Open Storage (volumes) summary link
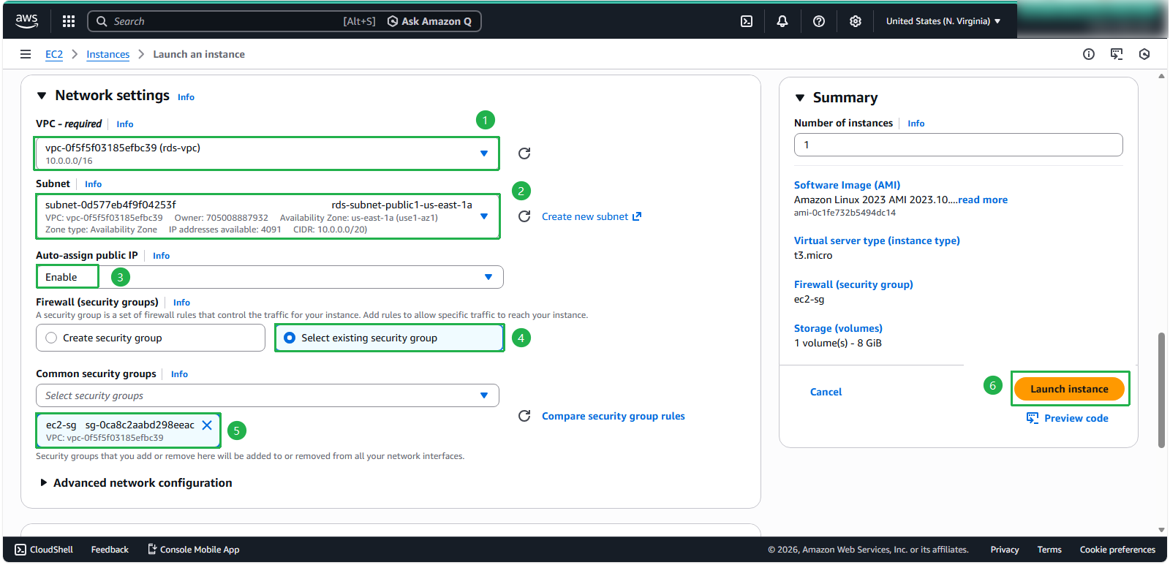 click(x=838, y=328)
